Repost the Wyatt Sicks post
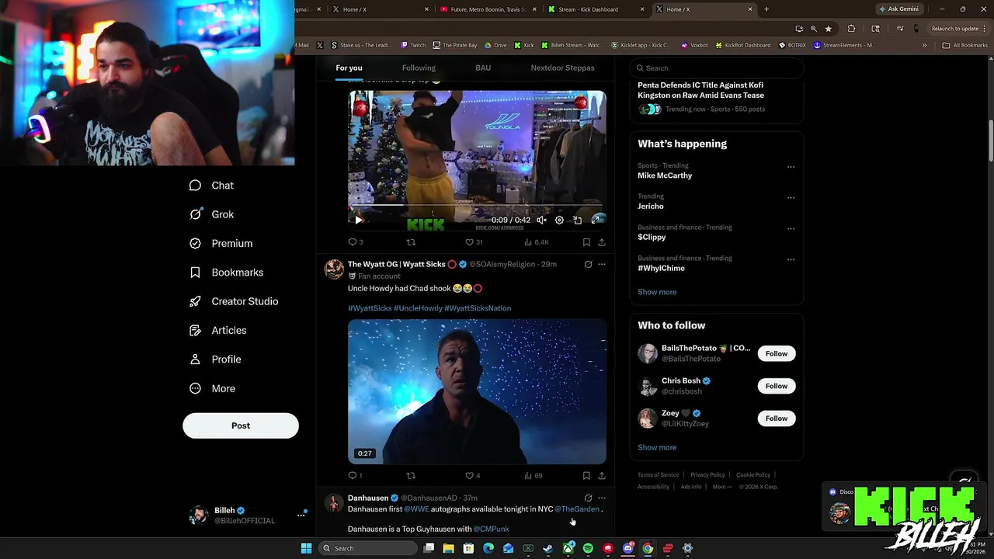Viewport: 994px width, 559px height. tap(411, 475)
